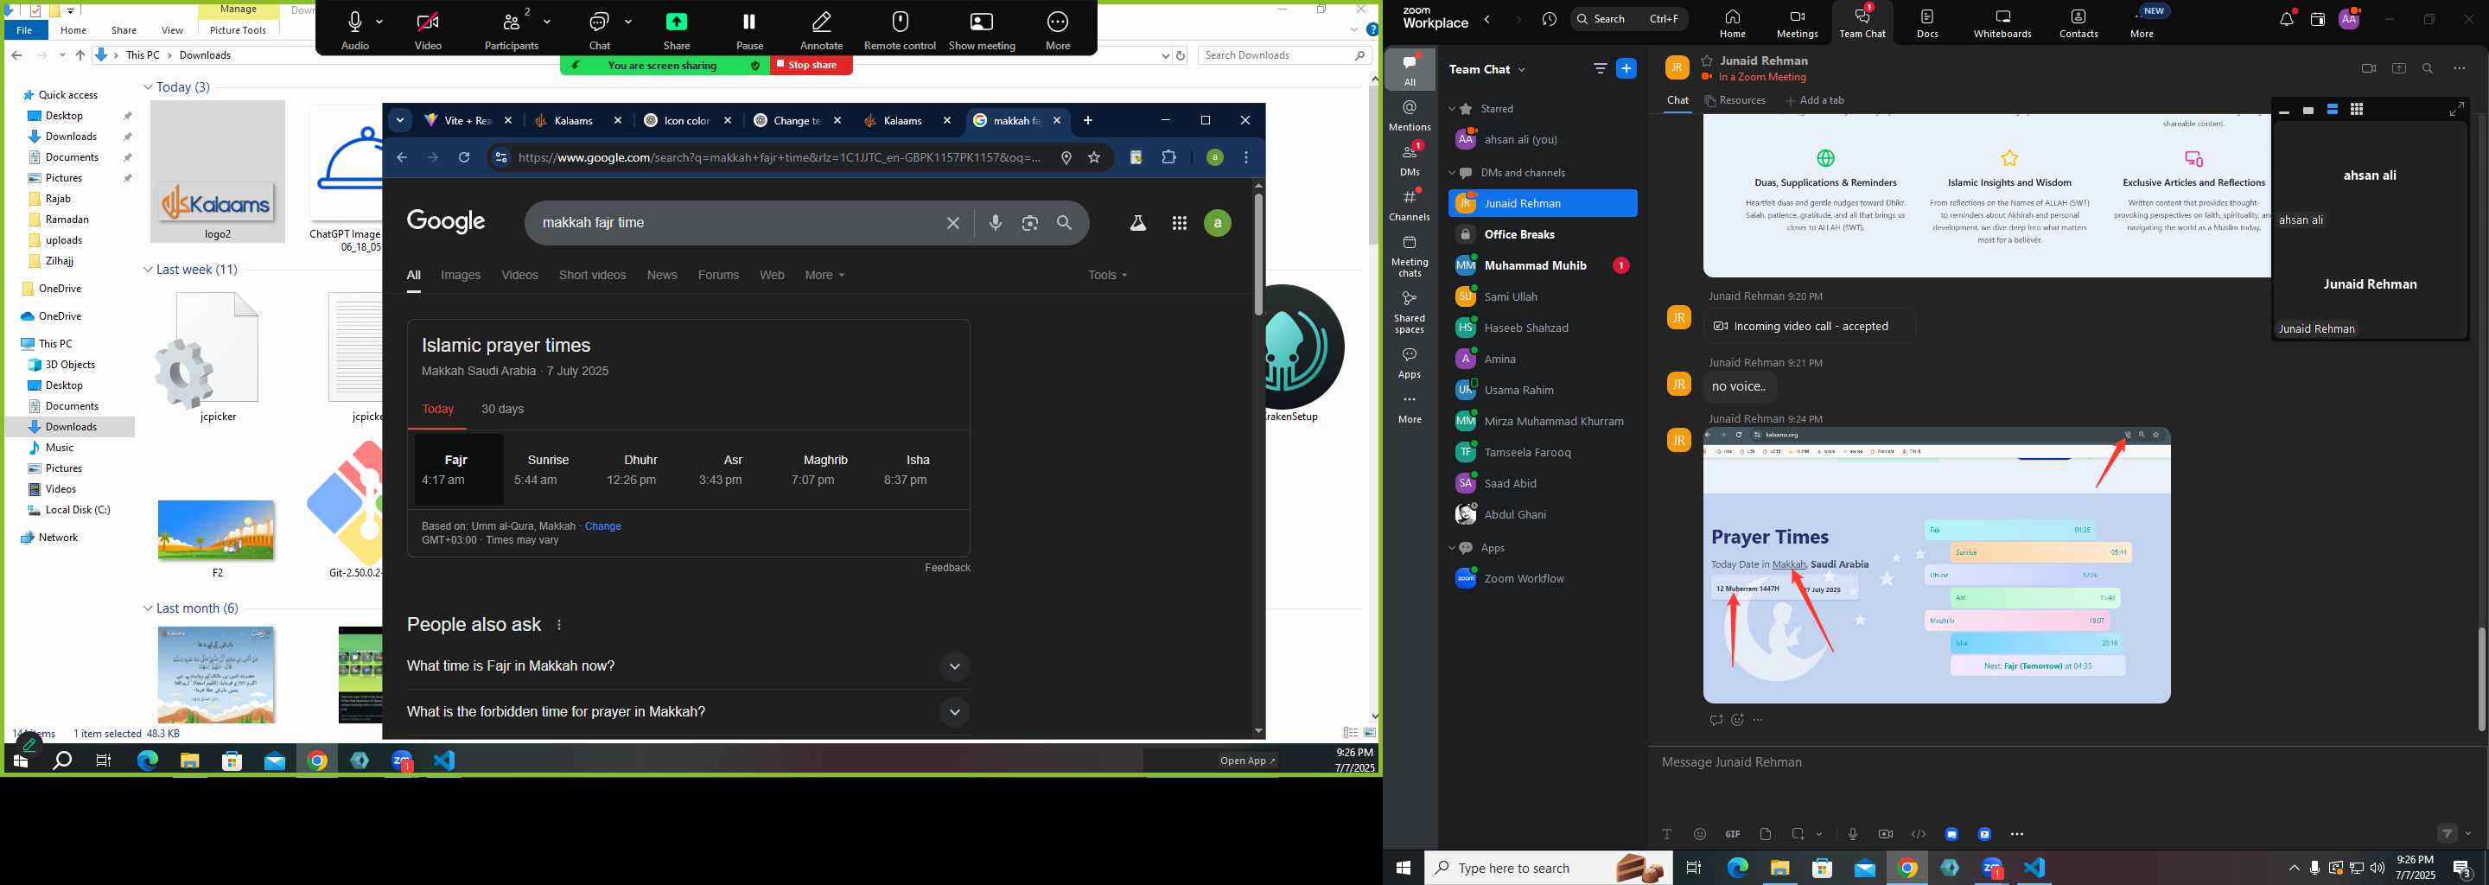Screen dimensions: 2489x885
Task: Open the Office Breaks channel
Action: pyautogui.click(x=1542, y=235)
